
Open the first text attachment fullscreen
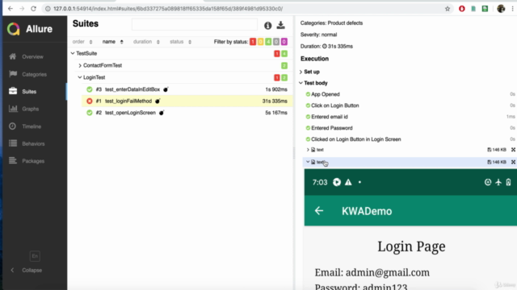click(x=514, y=150)
